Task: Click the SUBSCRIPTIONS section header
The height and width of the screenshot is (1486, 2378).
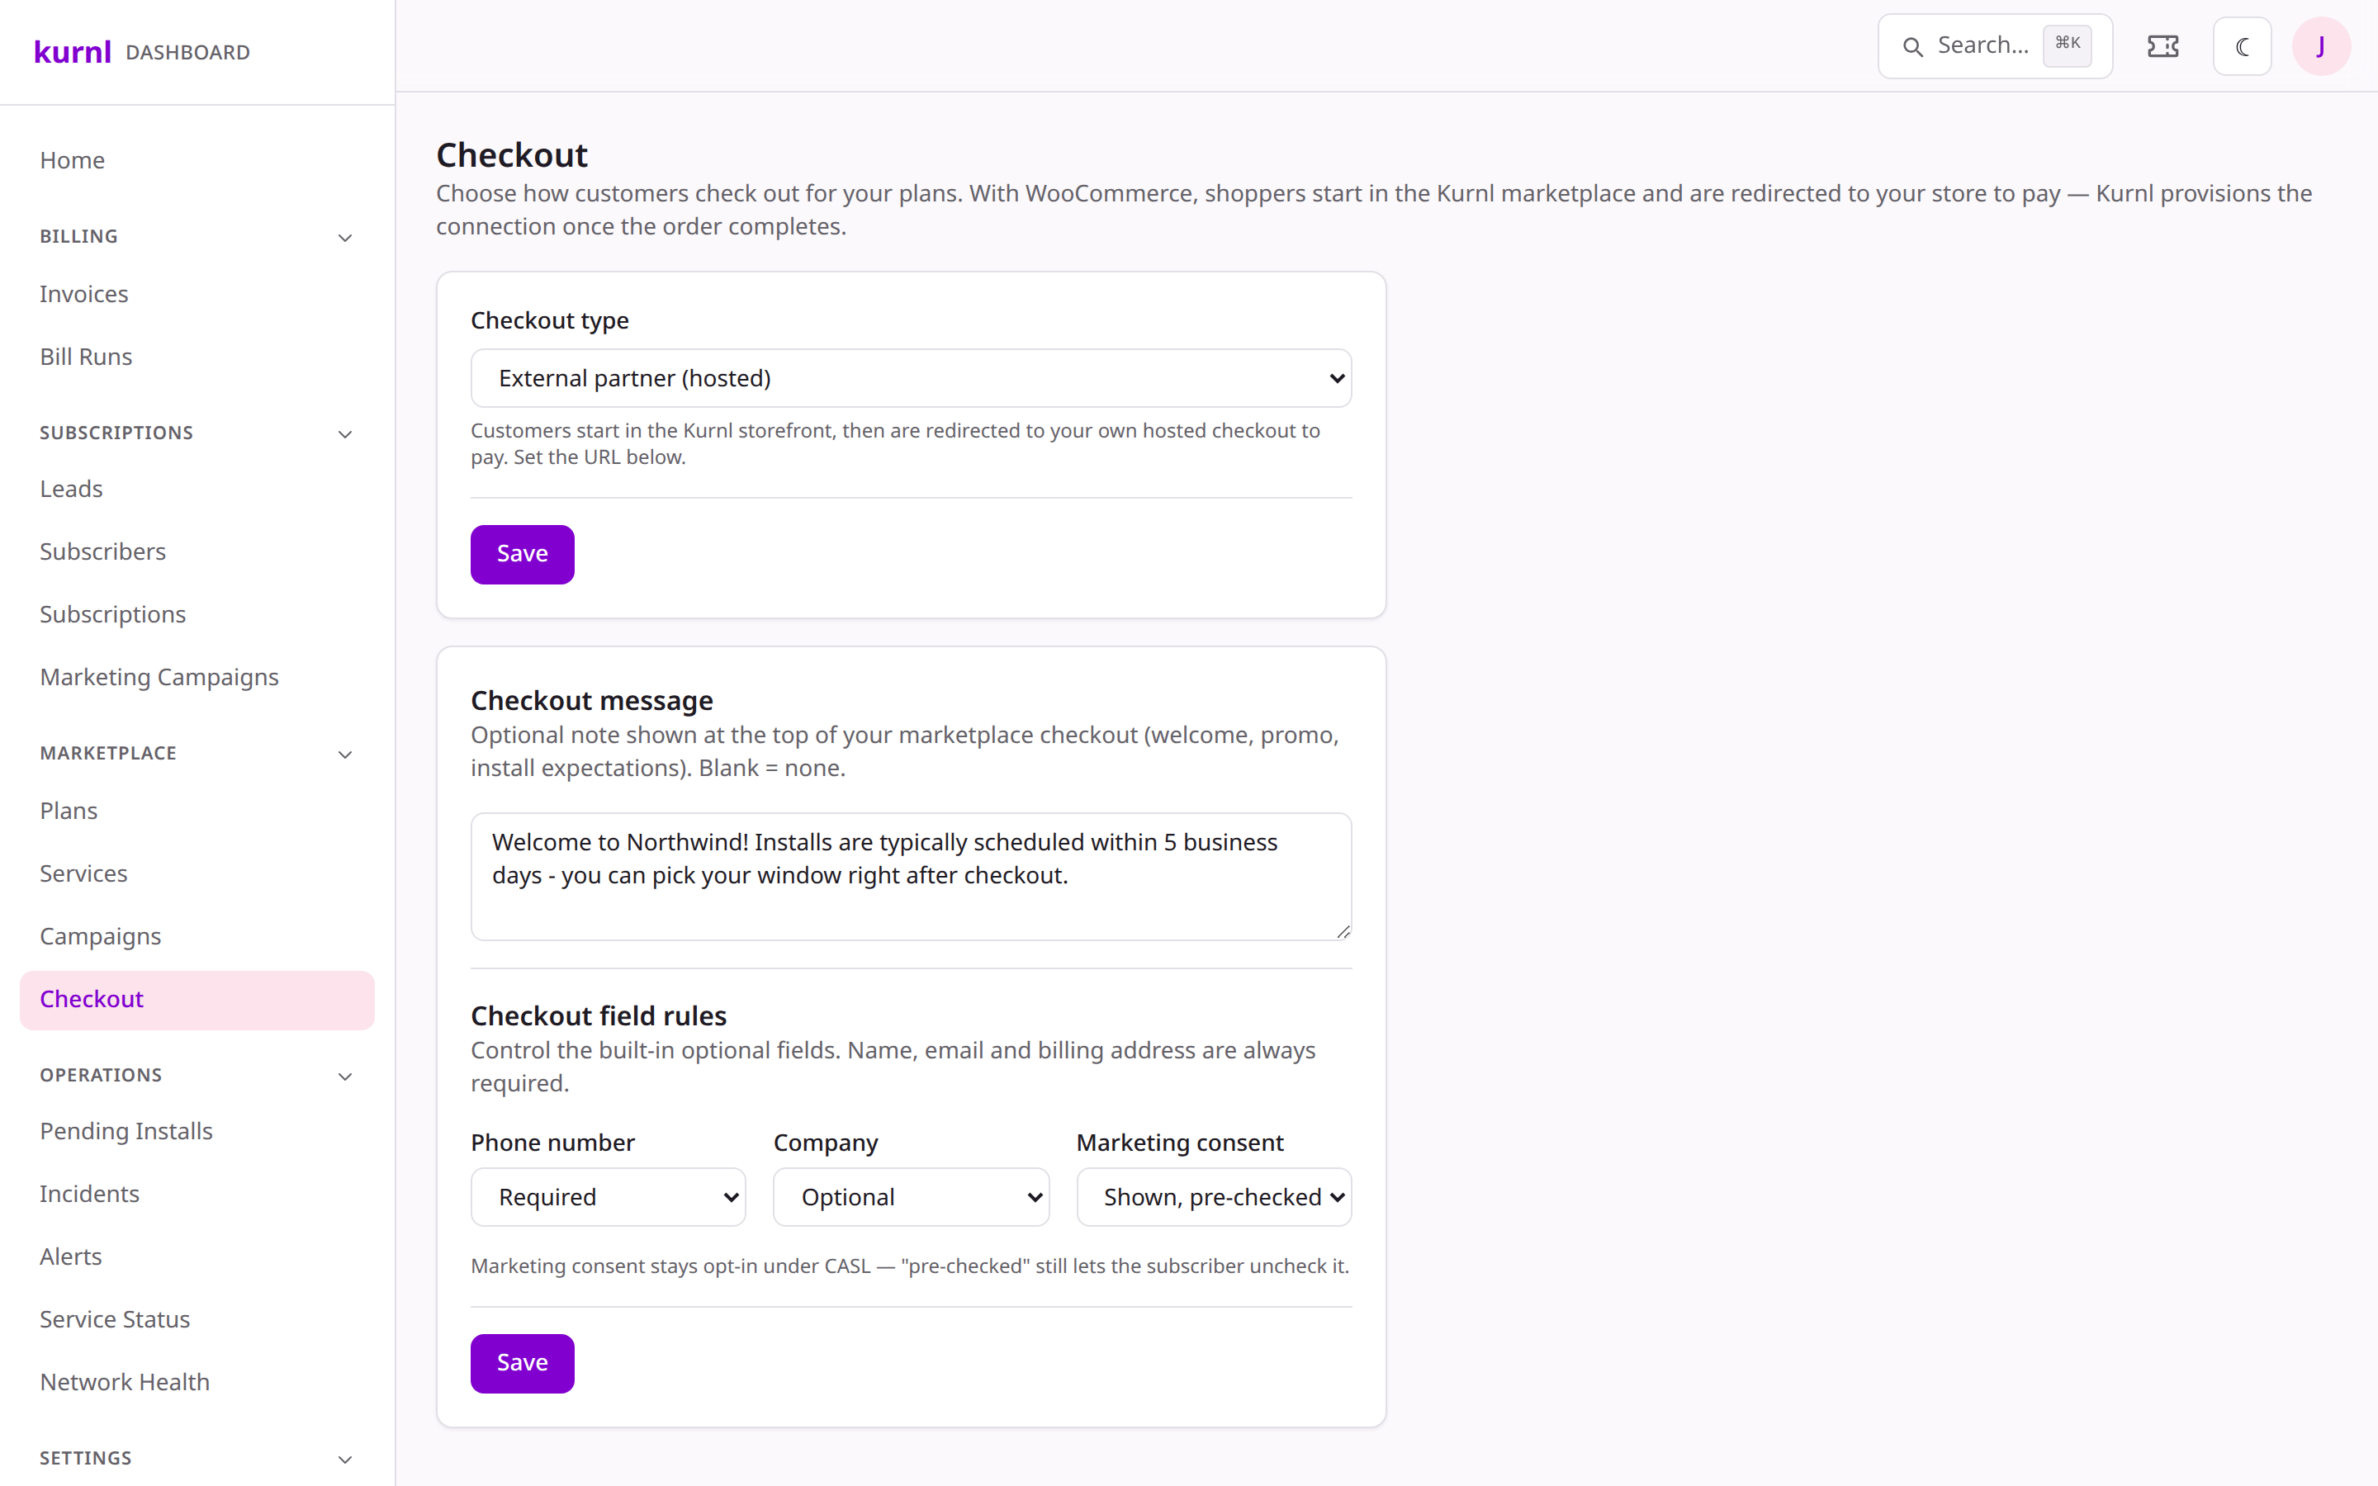Action: (116, 433)
